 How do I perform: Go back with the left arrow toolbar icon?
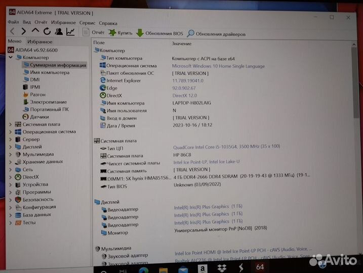tap(13, 31)
